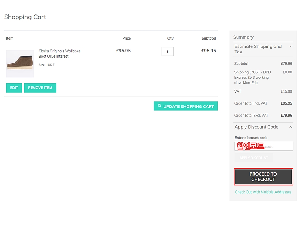
Task: Click the Enter discount code label
Action: click(x=251, y=138)
